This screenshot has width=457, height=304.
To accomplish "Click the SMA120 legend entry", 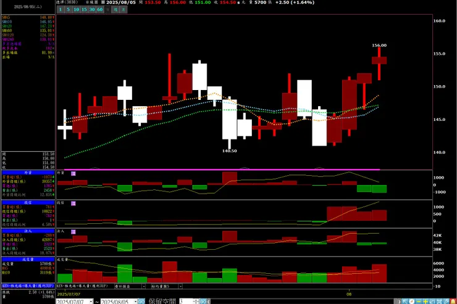I will point(28,35).
